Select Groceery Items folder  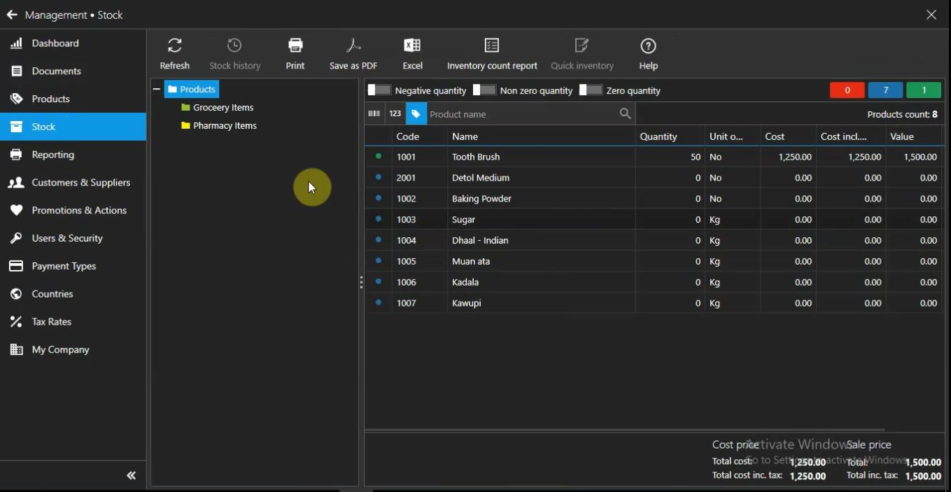click(x=218, y=108)
